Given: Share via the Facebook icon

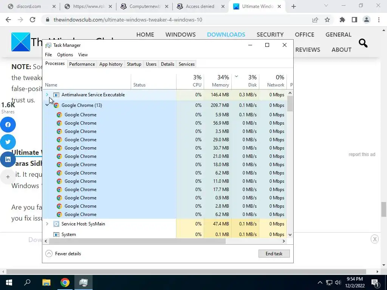Looking at the screenshot, I should tap(8, 125).
